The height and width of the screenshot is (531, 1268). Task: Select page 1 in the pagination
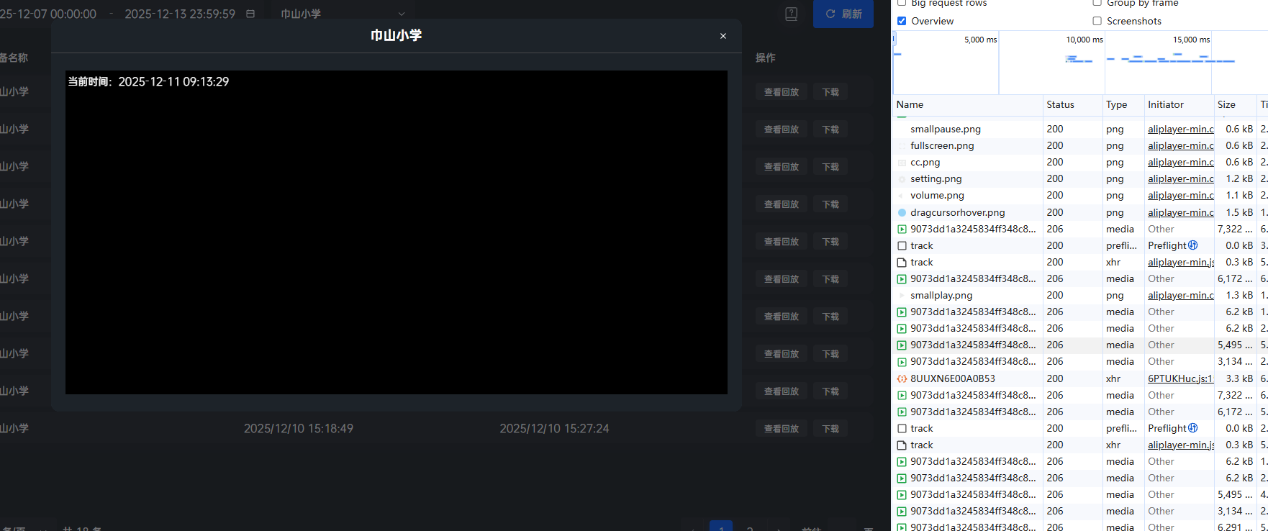pos(721,527)
